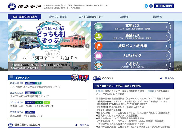Click the chevron on the バスパック row
This screenshot has width=182, height=128.
166,56
